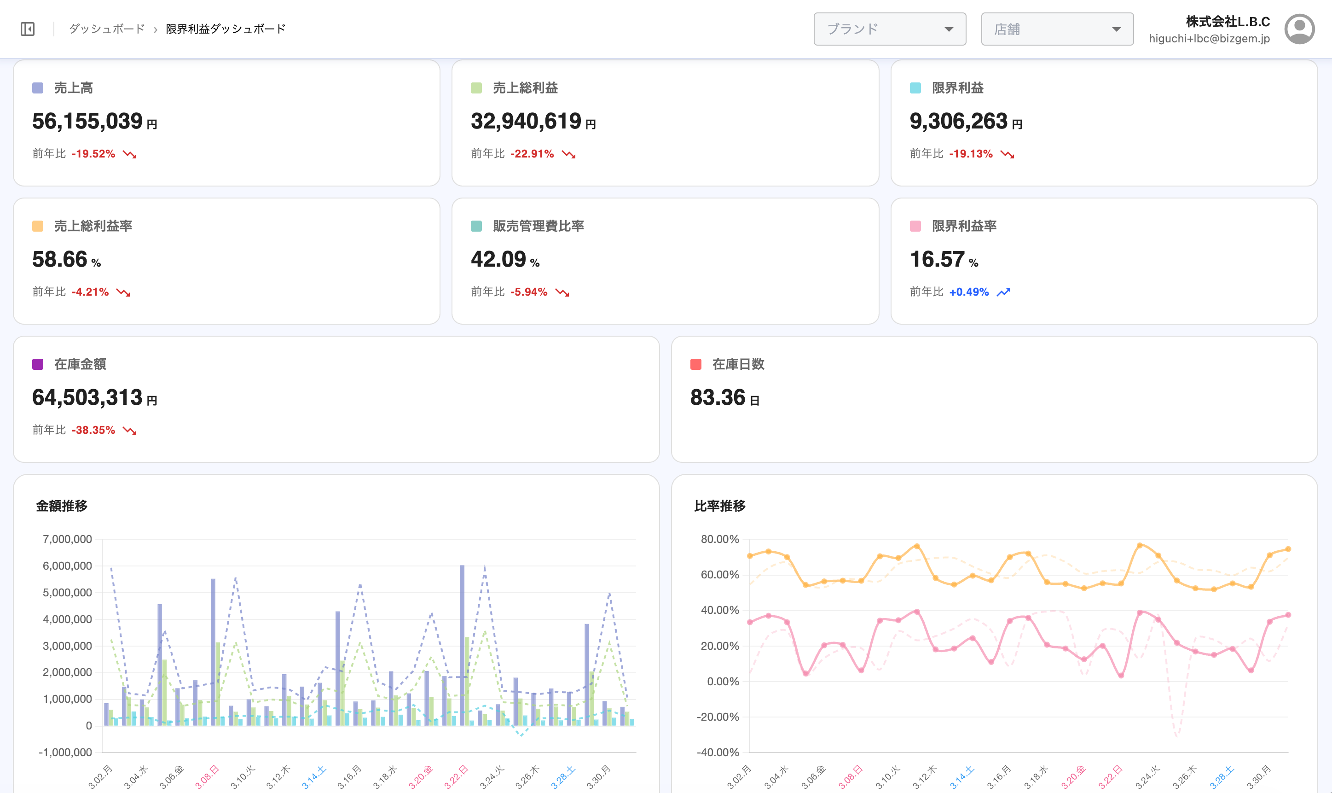Screen dimensions: 1332x793
Task: Click the 3.08.日 label on 金額推移 chart
Action: [207, 776]
